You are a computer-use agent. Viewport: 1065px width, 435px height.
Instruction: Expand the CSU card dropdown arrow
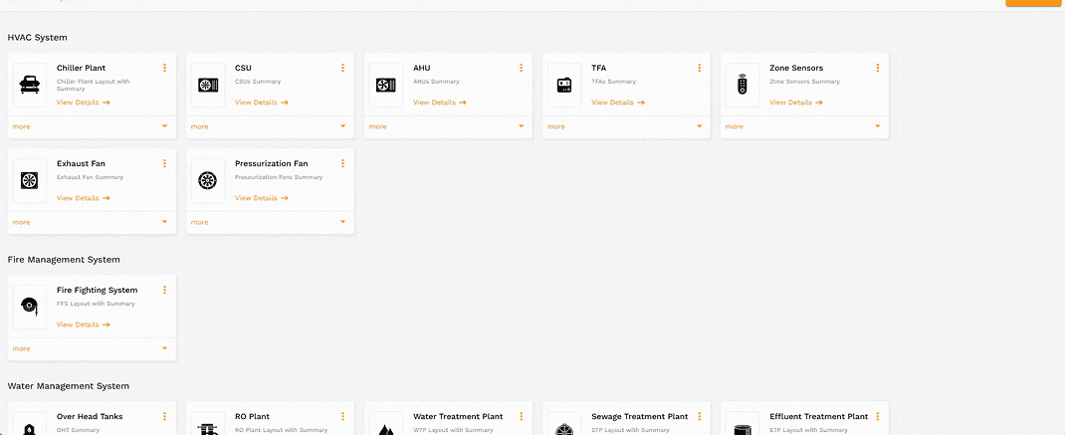click(343, 126)
